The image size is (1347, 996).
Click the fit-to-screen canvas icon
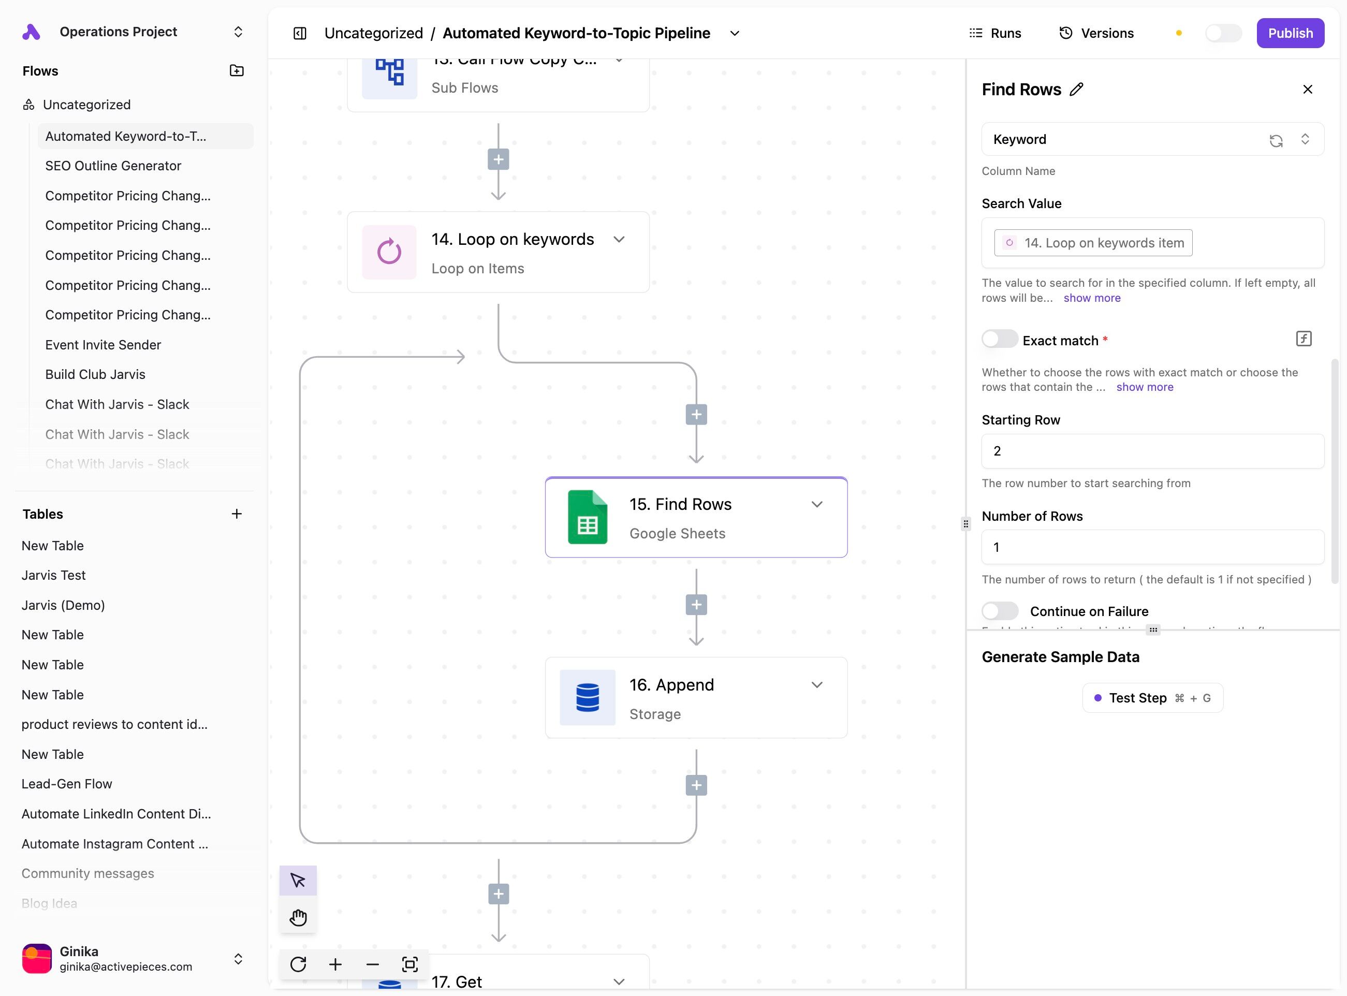410,964
